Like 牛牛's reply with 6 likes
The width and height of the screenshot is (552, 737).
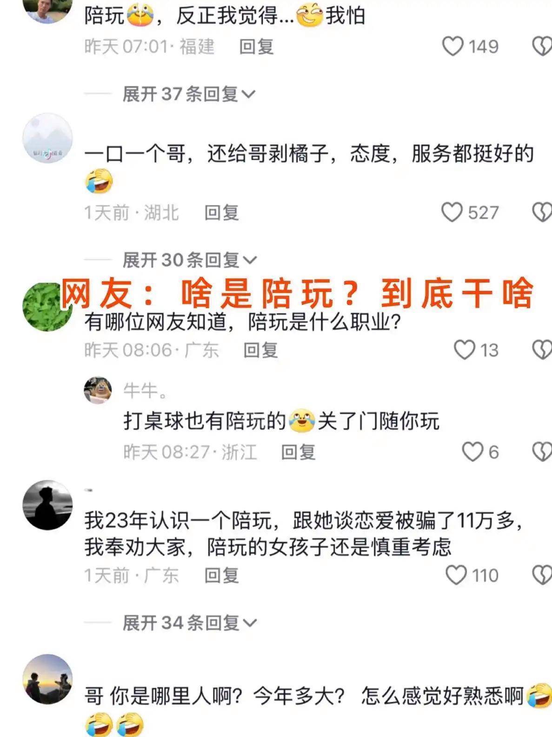[x=472, y=452]
